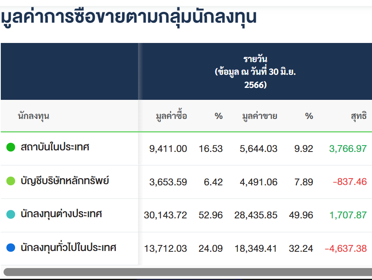Select the นักลงทุนทั่วไปในประเทศ row label
This screenshot has height=280, width=372.
pos(68,247)
